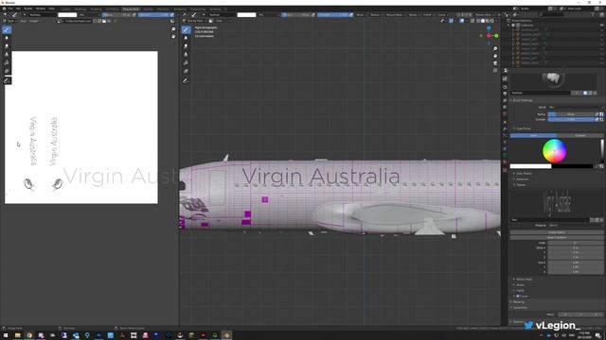Screen dimensions: 606x340
Task: Toggle pressure sensitivity beside Radius in the image editor header
Action: click(x=134, y=15)
